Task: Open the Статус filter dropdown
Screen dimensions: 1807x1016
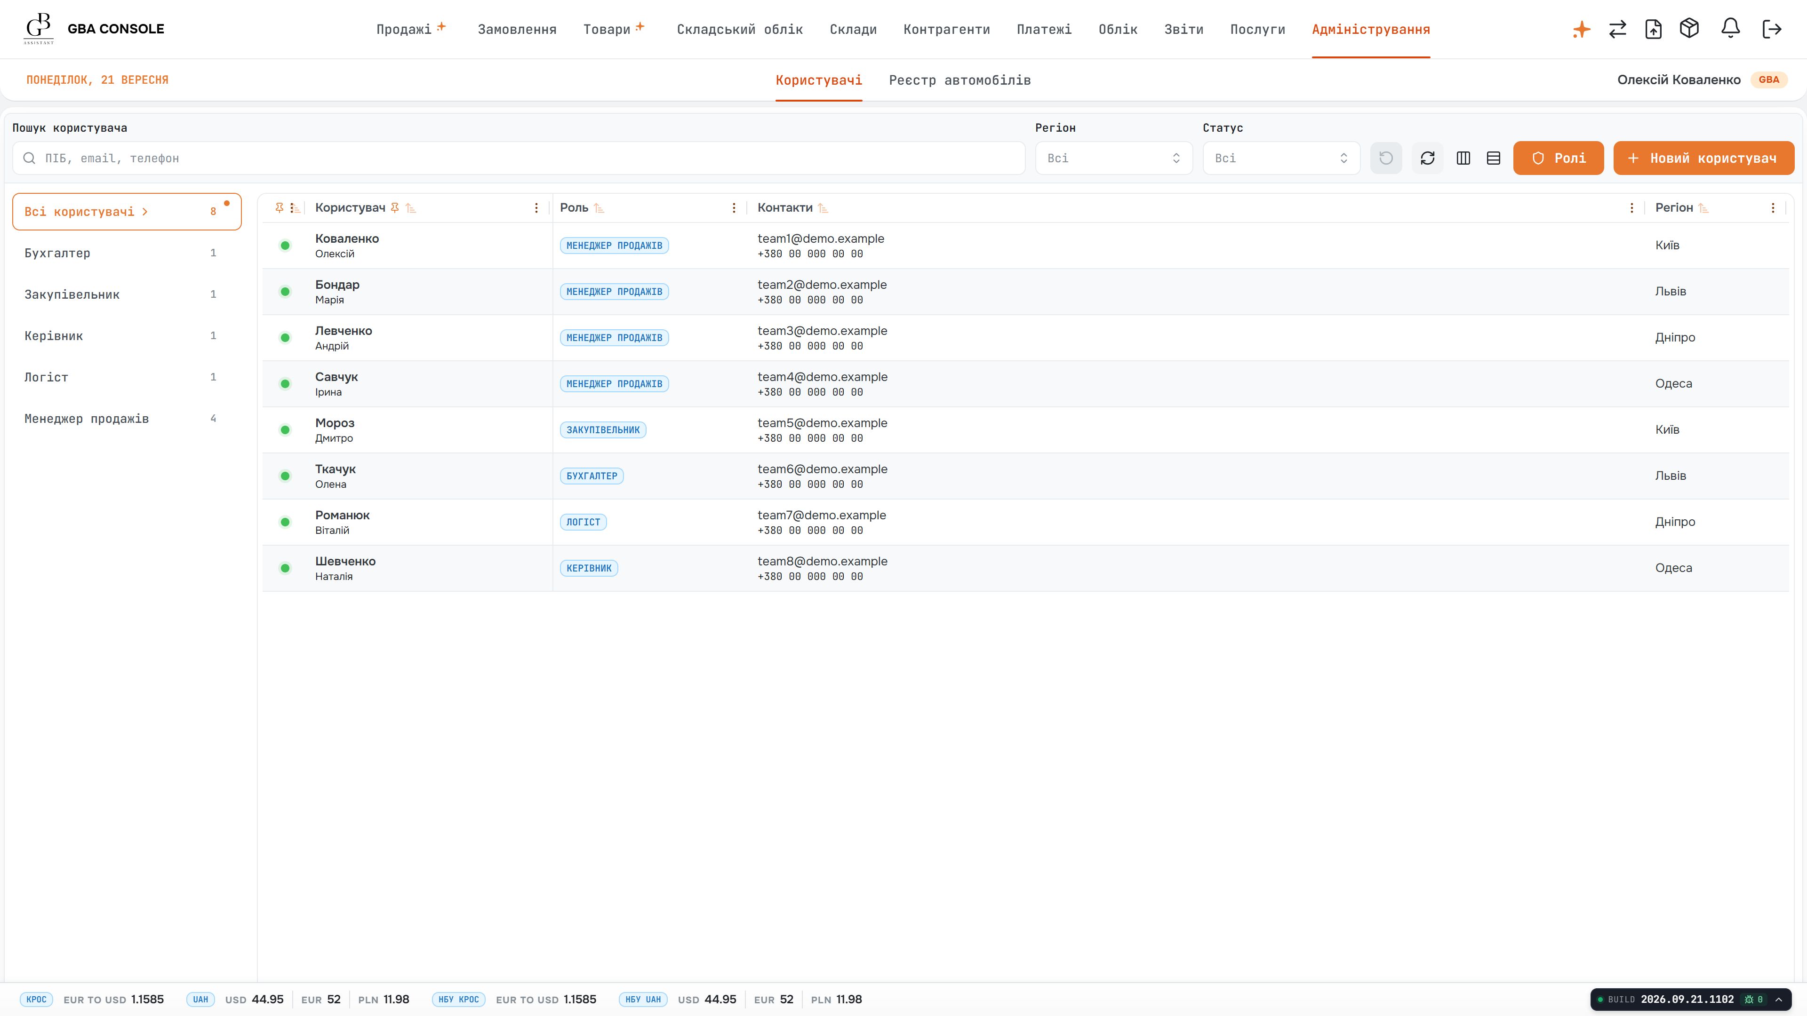Action: coord(1281,158)
